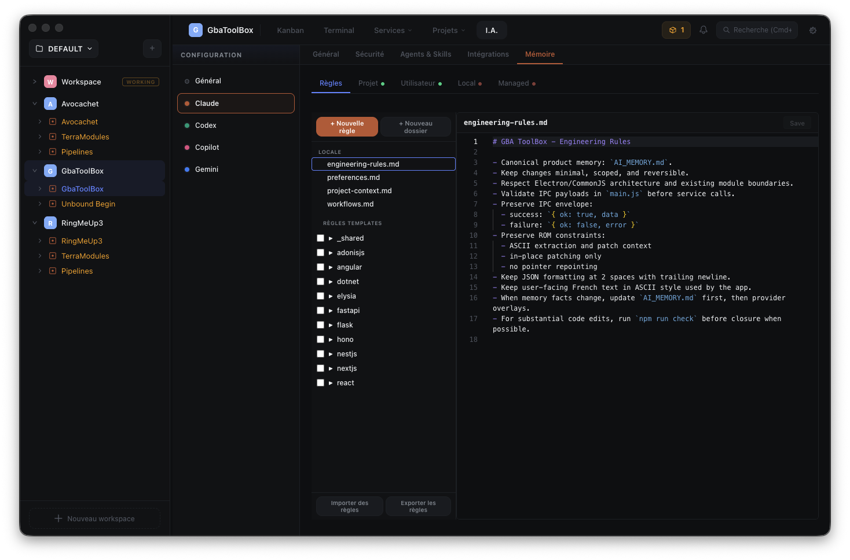The image size is (850, 560).
Task: Tick the fastapi template checkbox
Action: (320, 311)
